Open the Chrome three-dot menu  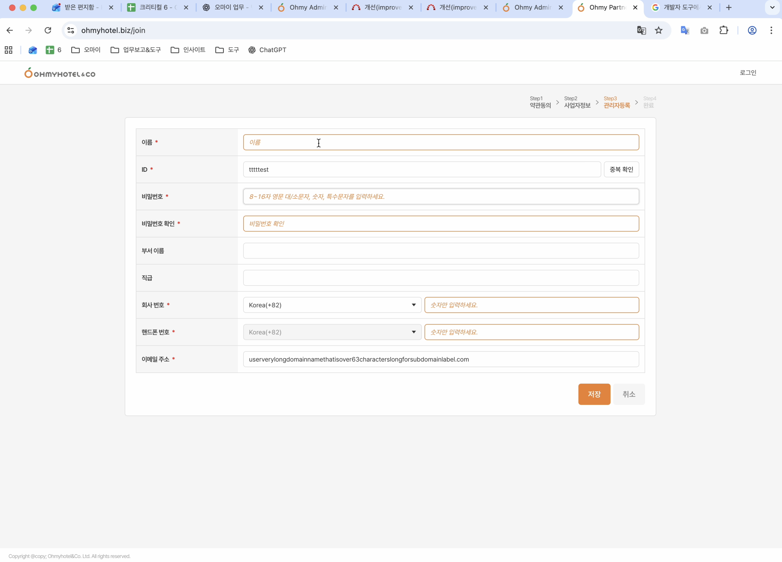[x=771, y=30]
